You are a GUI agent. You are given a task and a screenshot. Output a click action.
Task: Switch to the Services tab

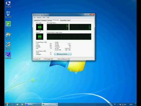coord(50,20)
